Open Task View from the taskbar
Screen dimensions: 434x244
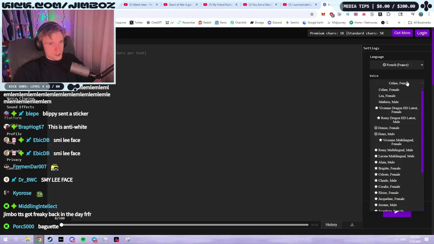(x=16, y=240)
